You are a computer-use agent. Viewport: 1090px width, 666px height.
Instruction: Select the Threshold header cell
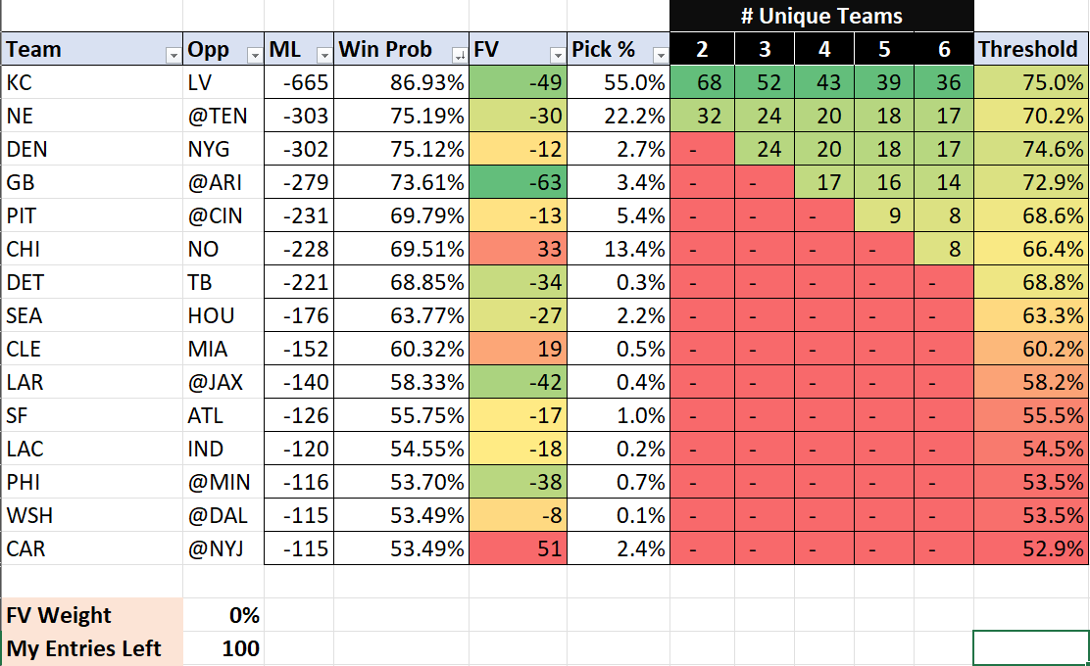[1030, 50]
